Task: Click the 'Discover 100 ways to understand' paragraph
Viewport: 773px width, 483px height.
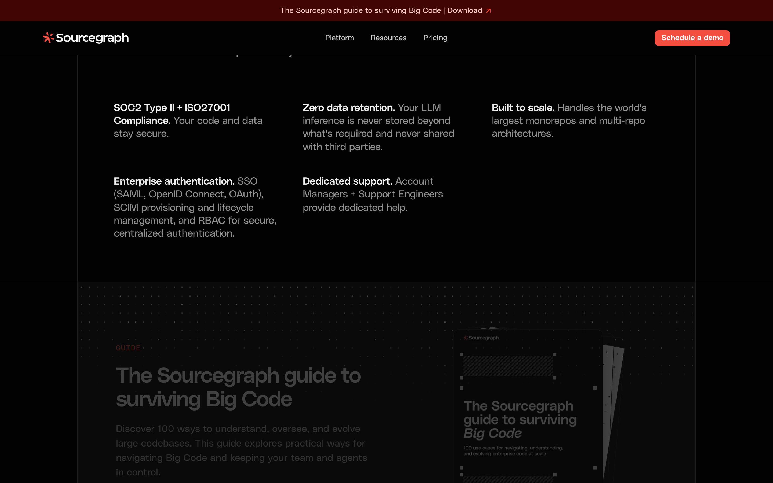Action: pyautogui.click(x=242, y=451)
